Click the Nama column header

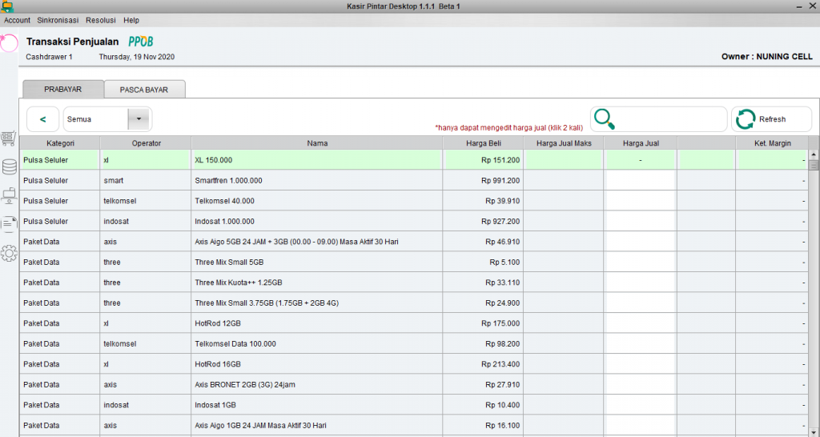317,143
